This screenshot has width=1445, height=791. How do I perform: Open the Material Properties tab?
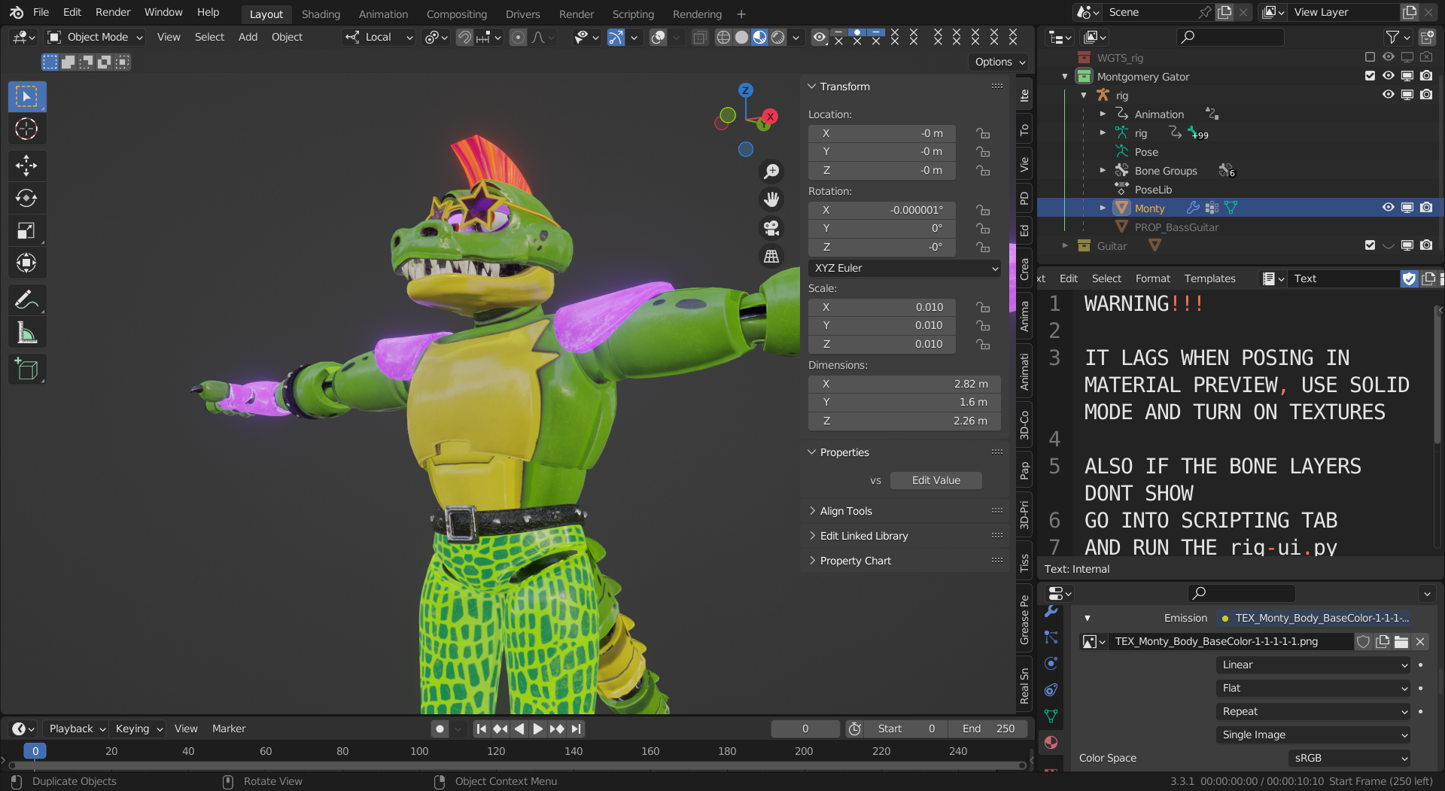click(x=1051, y=742)
